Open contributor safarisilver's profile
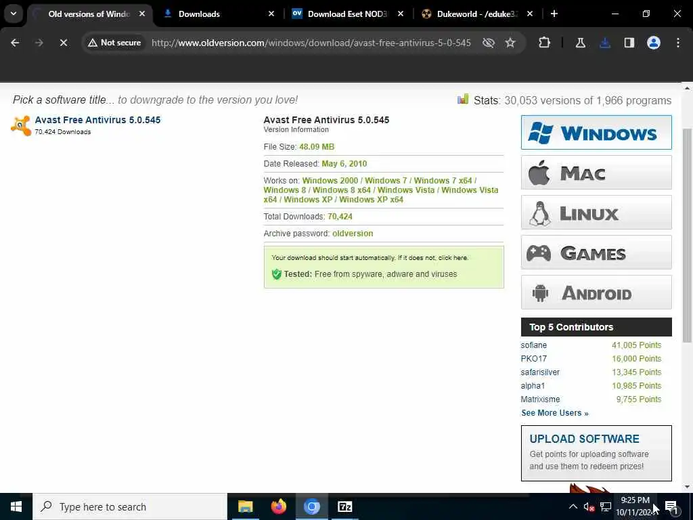 click(540, 372)
